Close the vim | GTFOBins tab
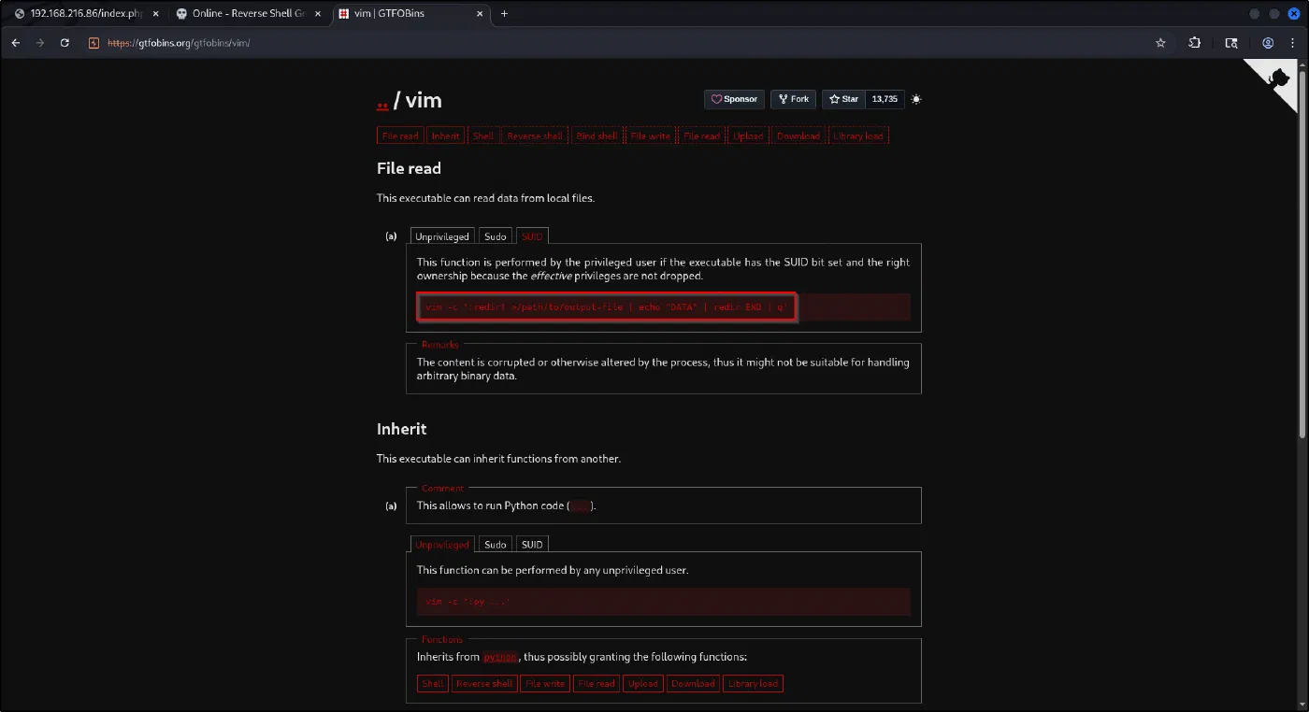Screen dimensions: 1309x712 (481, 14)
